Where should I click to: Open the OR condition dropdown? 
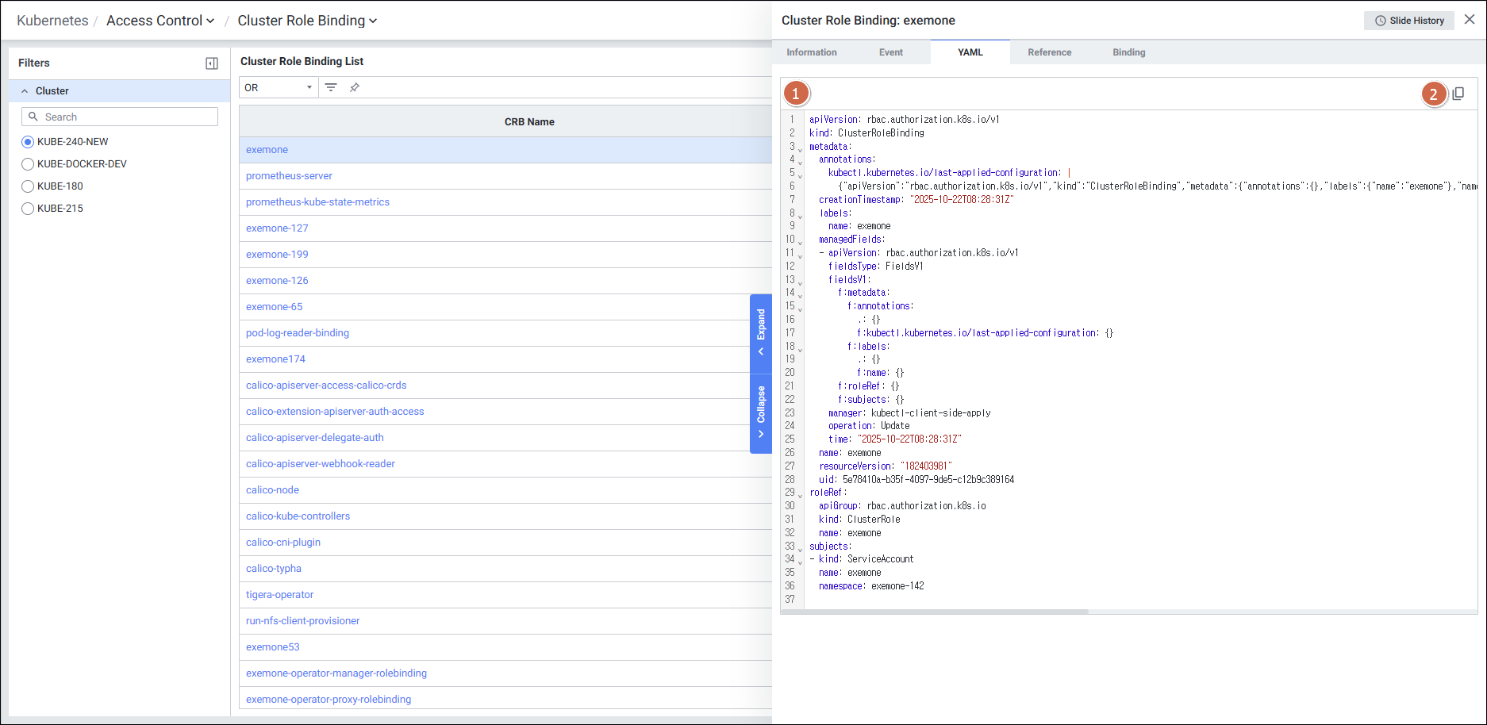pos(278,87)
